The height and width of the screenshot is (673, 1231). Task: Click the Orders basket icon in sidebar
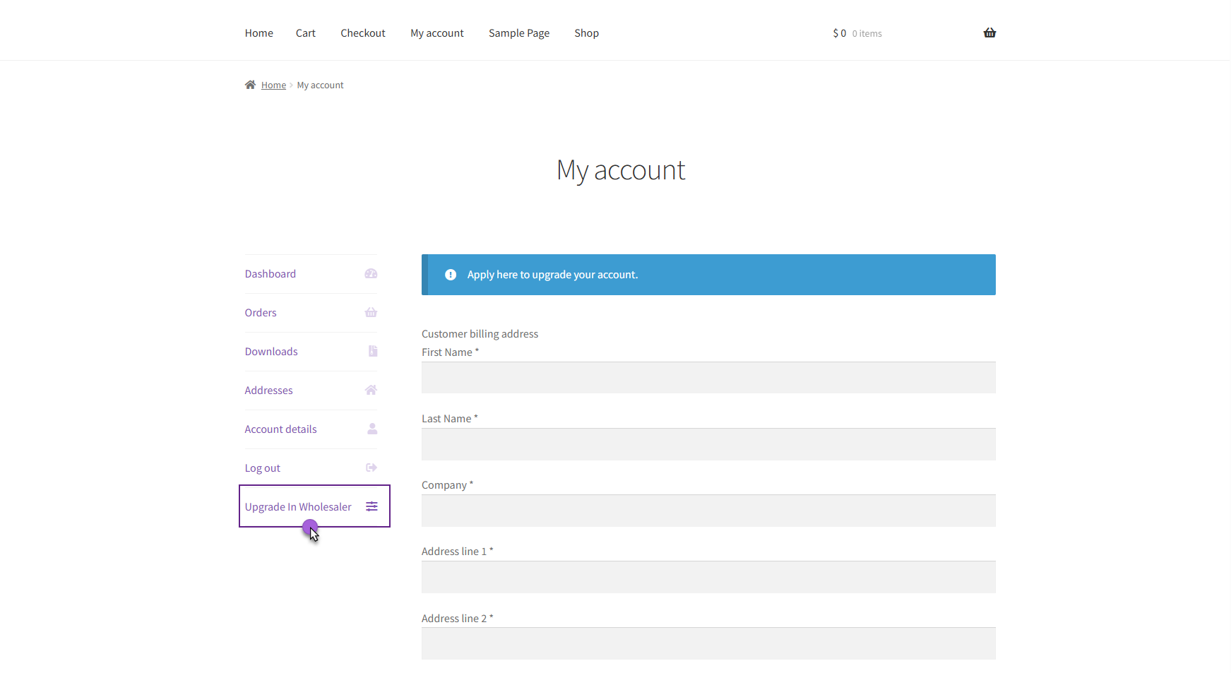pyautogui.click(x=371, y=312)
